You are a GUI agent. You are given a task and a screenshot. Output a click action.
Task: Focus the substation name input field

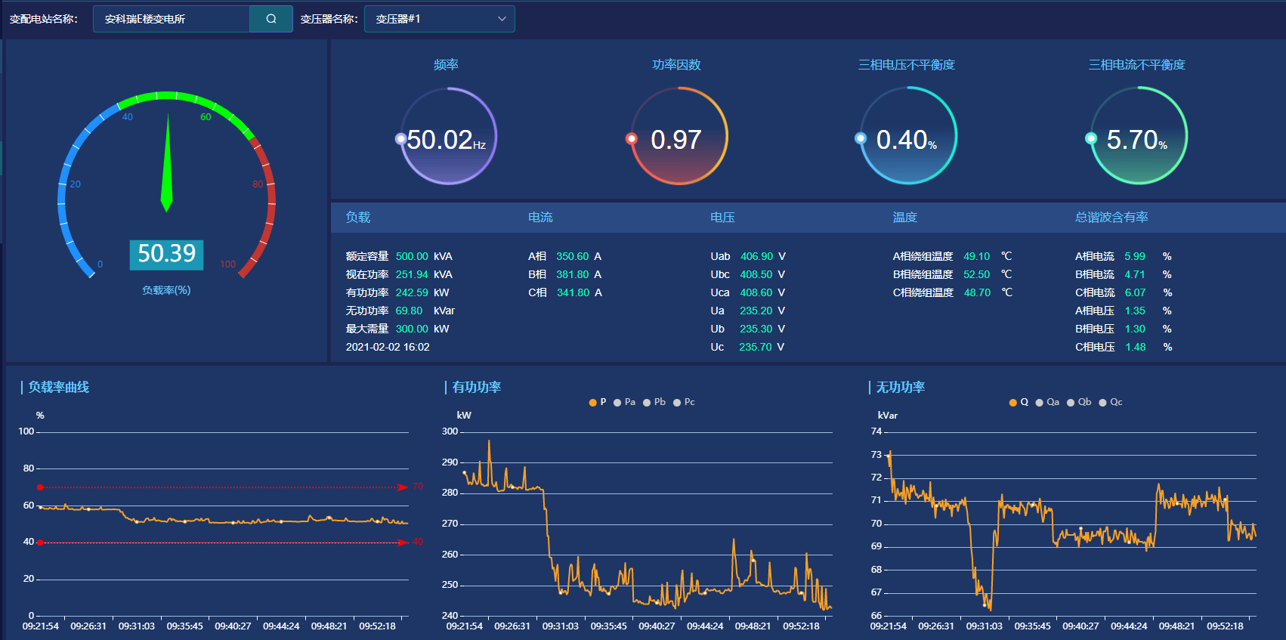(x=172, y=19)
